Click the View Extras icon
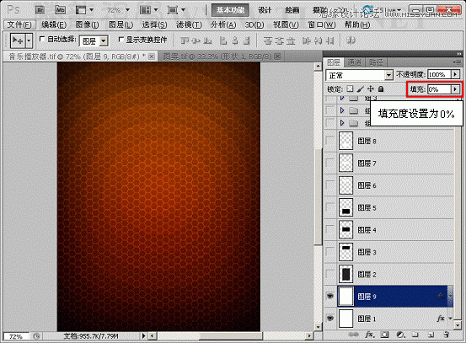The height and width of the screenshot is (343, 466). click(x=81, y=10)
